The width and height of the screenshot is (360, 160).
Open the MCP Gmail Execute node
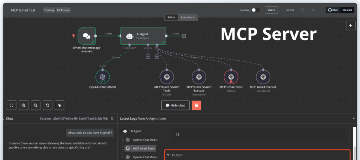tap(263, 77)
